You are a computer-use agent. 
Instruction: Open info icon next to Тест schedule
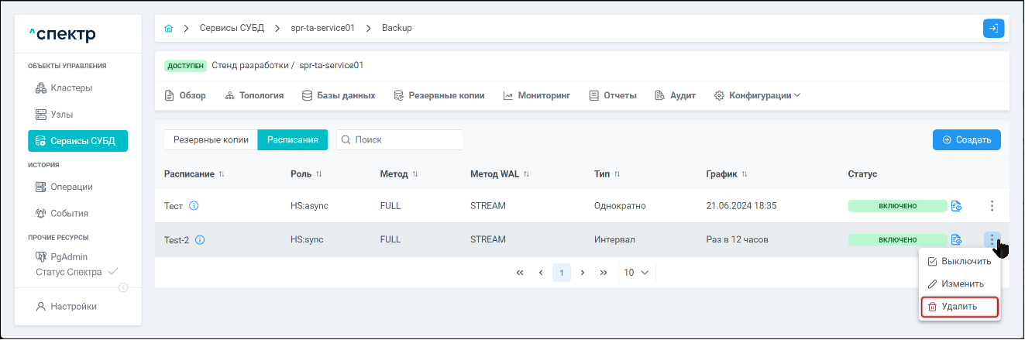point(194,206)
